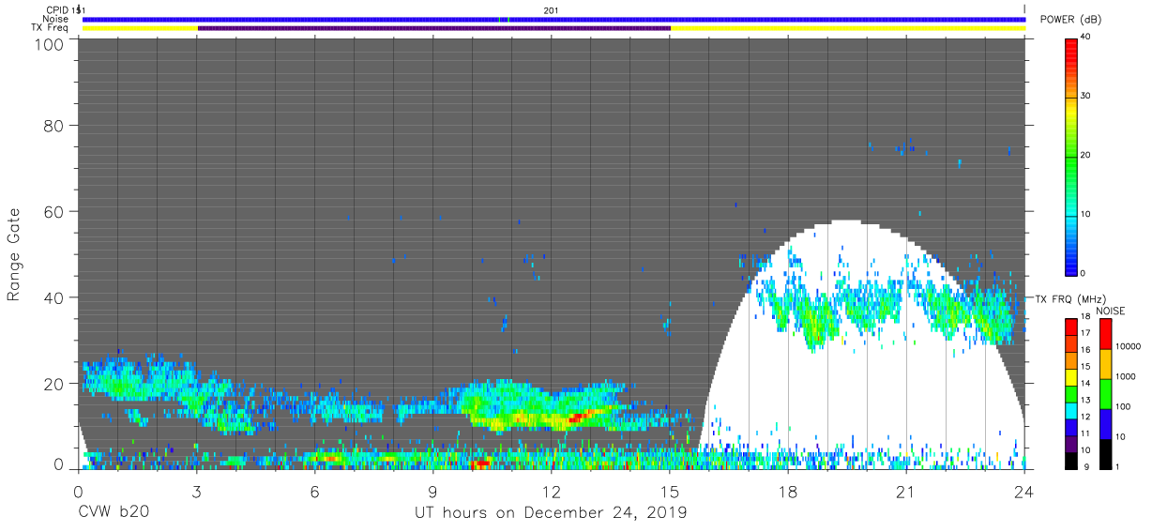Click the '12' tick on the UT hours axis
This screenshot has height=532, width=1152.
pyautogui.click(x=551, y=491)
